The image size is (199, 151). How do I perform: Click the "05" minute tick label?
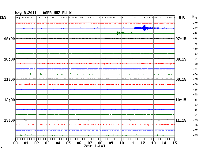68,143
